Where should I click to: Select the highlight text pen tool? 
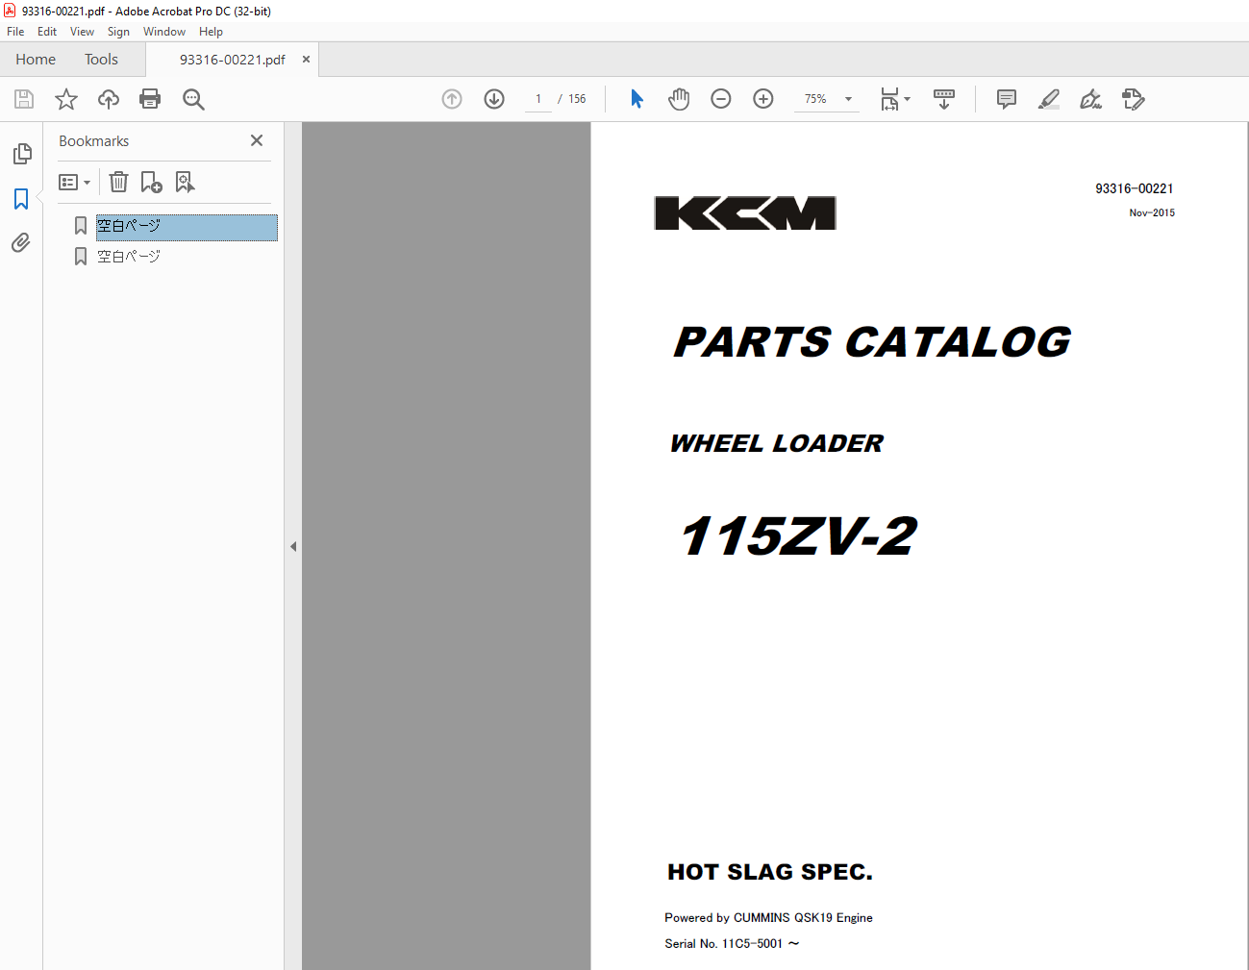point(1049,99)
